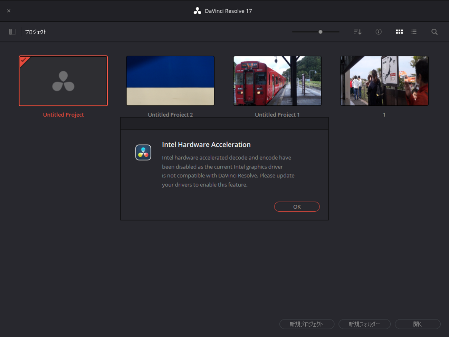Select the project thumbnail named 1
This screenshot has width=449, height=337.
pyautogui.click(x=384, y=81)
